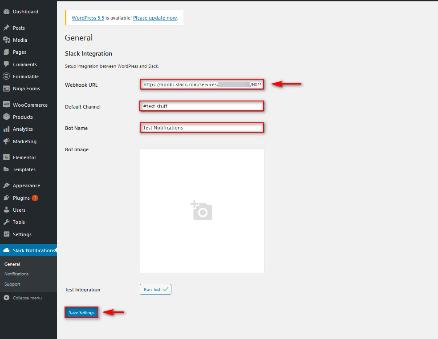Click the Analytics bar chart icon
The width and height of the screenshot is (438, 339).
click(x=6, y=129)
